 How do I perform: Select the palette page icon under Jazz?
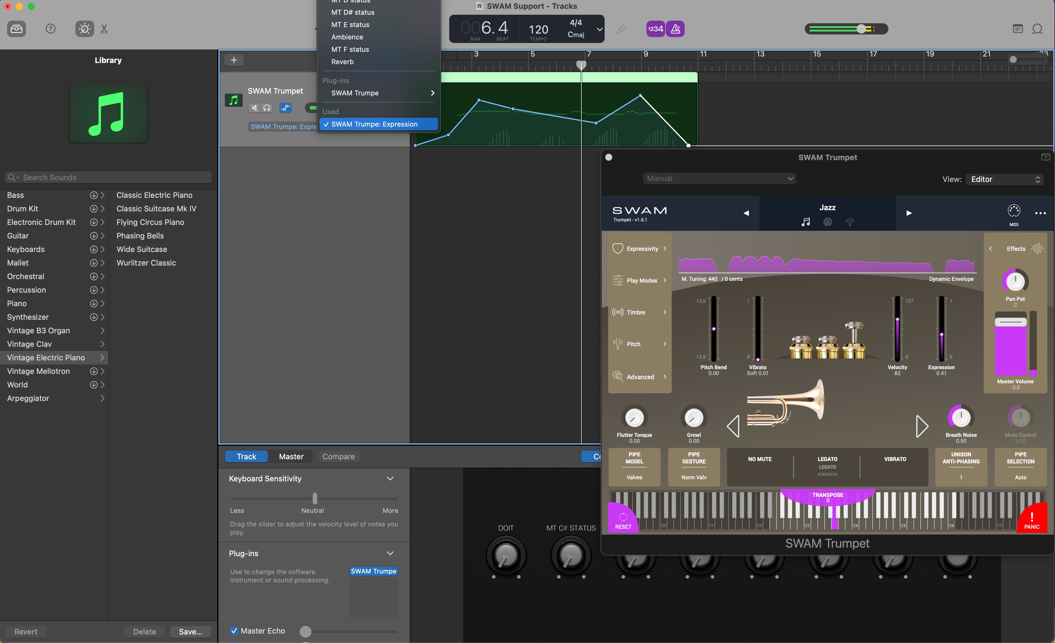pos(828,222)
